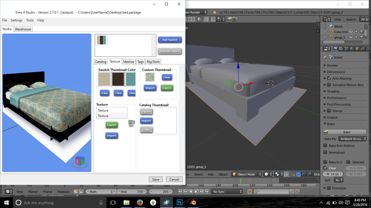Click the beige swatch thumbnail color
This screenshot has height=208, width=371.
(104, 79)
